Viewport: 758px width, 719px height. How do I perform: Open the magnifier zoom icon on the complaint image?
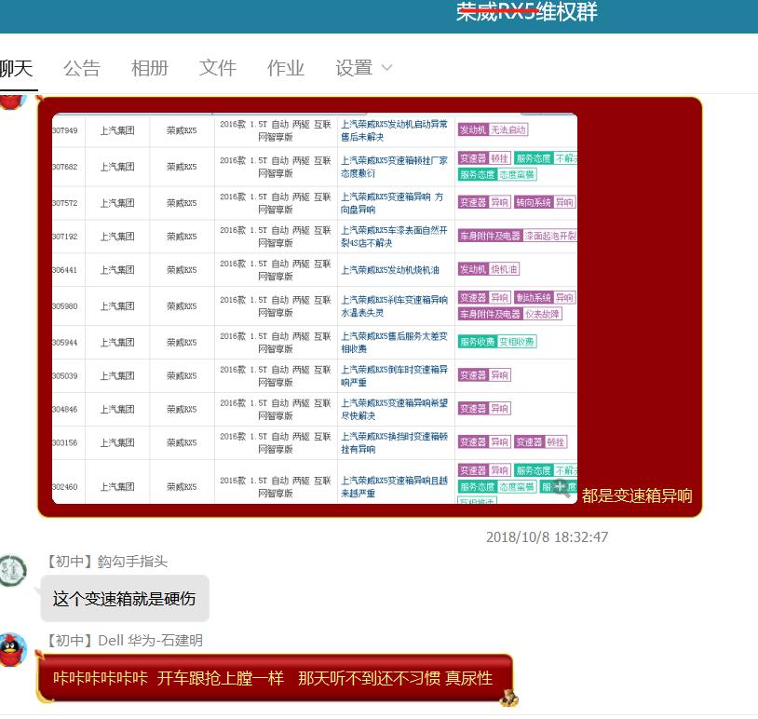[x=562, y=486]
